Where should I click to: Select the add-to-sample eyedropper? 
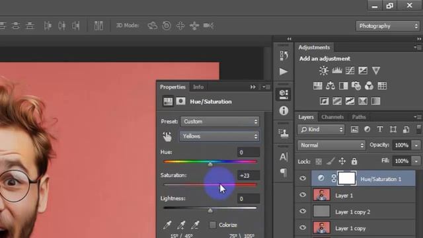point(181,225)
